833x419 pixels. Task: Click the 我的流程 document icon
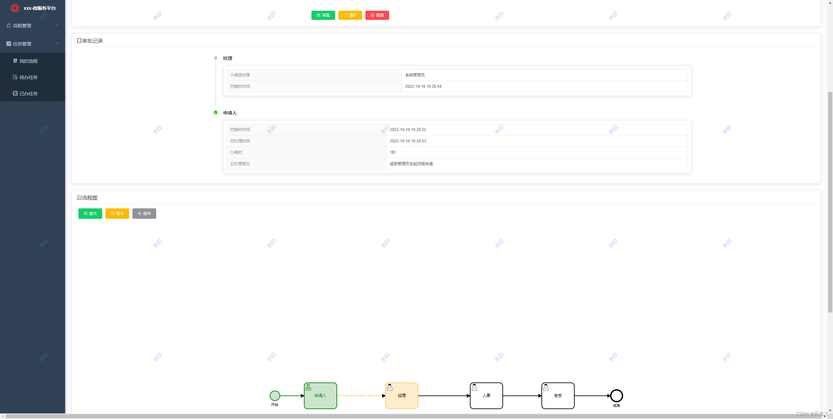point(15,61)
